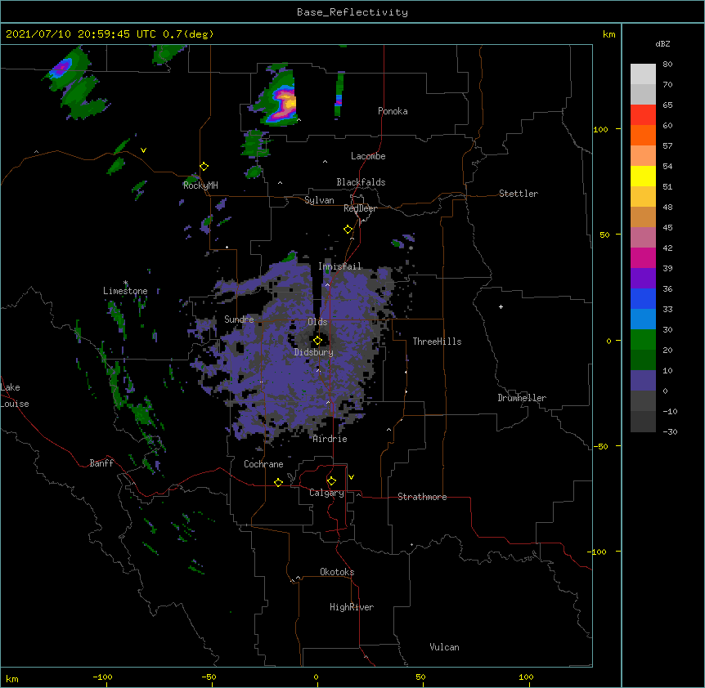705x688 pixels.
Task: Select the radar site diamond between Olds and Didsbury
Action: pos(317,341)
